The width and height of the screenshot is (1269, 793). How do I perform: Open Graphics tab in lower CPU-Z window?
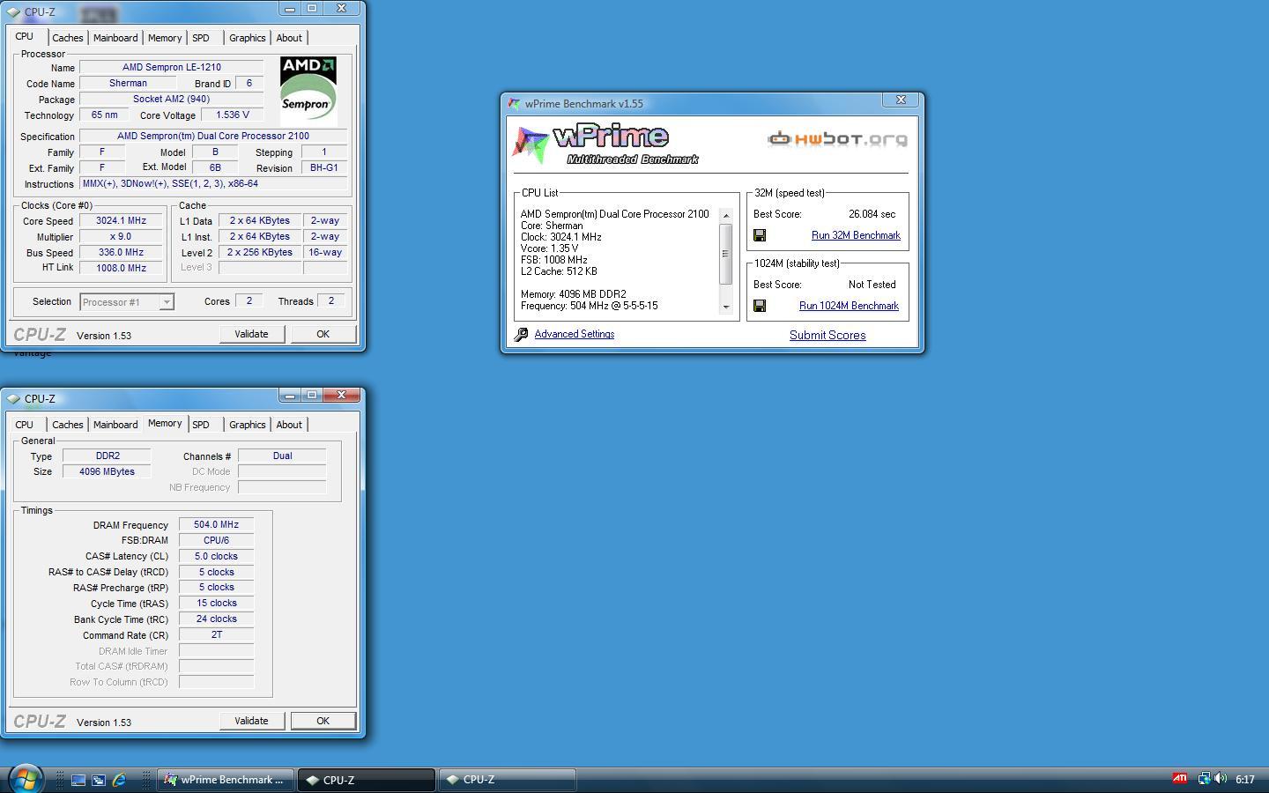(x=247, y=425)
